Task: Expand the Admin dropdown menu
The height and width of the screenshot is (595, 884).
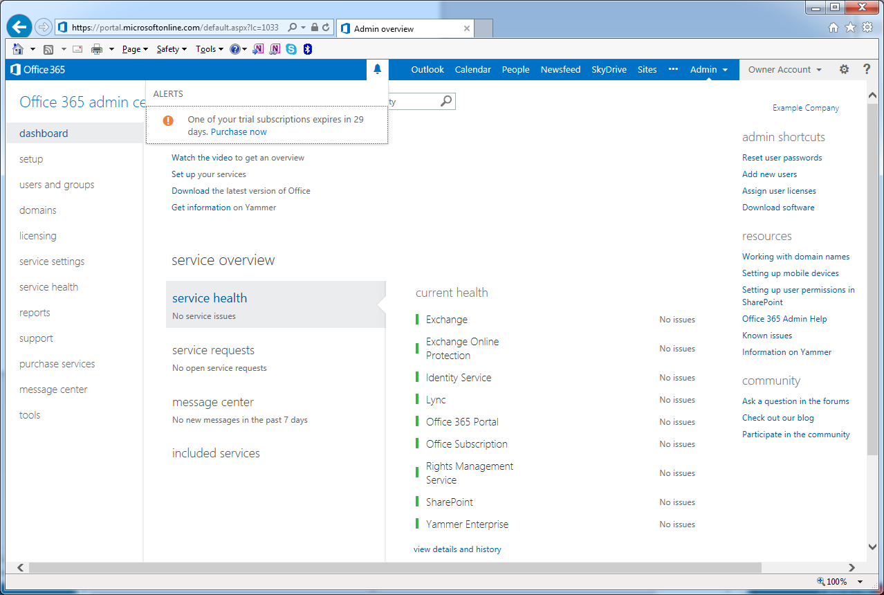Action: tap(709, 69)
